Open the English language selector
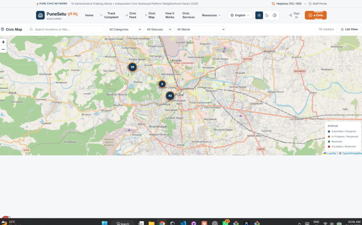 click(x=240, y=15)
